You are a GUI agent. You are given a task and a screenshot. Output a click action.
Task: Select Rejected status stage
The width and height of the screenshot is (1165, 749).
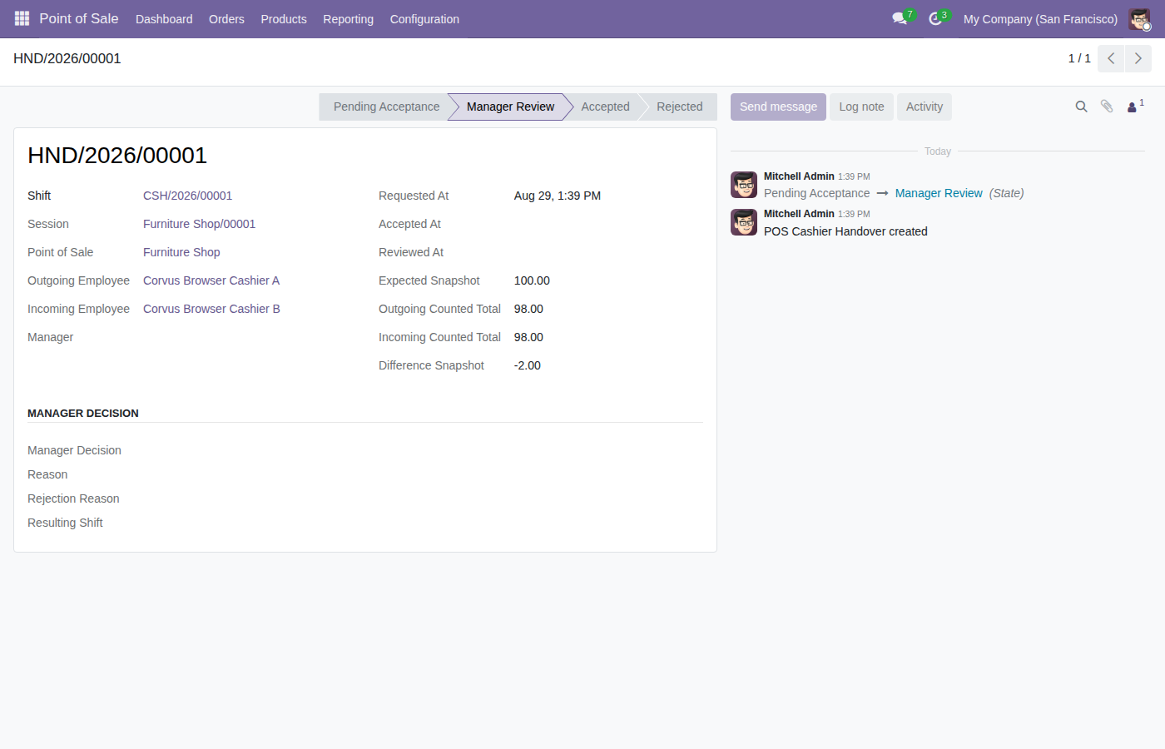pos(679,107)
